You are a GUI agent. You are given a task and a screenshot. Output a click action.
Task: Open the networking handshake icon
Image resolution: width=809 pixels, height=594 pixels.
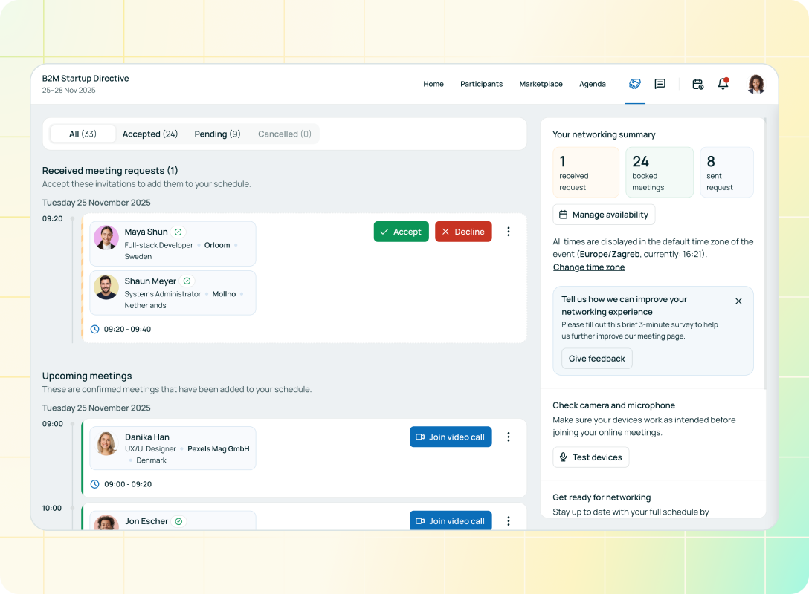pyautogui.click(x=634, y=84)
